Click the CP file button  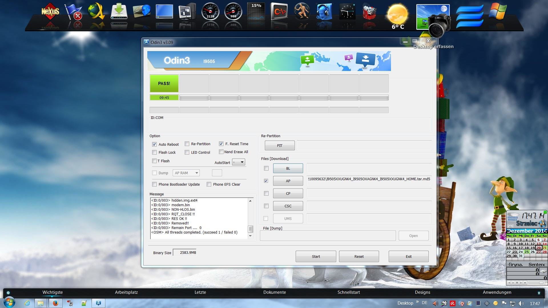(288, 193)
